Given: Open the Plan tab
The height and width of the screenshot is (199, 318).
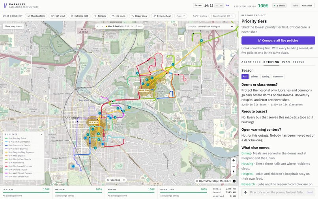Looking at the screenshot, I should coord(286,62).
